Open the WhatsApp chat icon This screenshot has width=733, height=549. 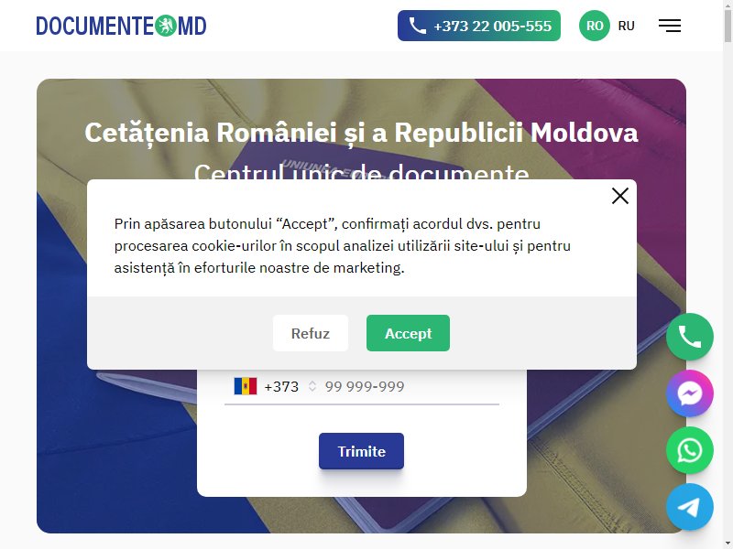tap(690, 450)
